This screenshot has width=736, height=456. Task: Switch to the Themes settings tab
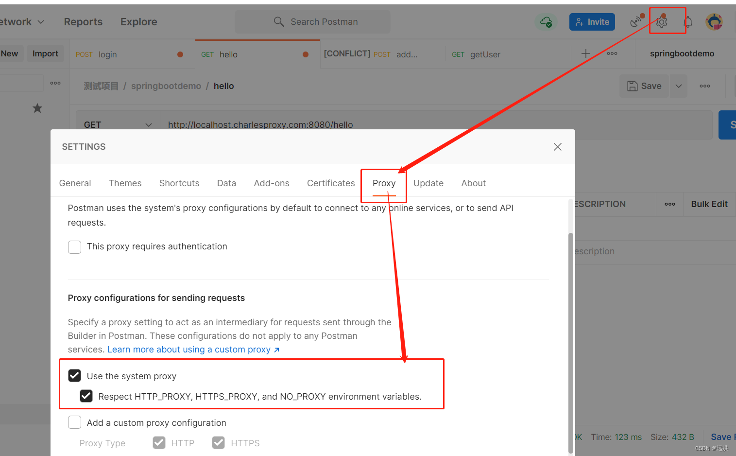tap(125, 183)
